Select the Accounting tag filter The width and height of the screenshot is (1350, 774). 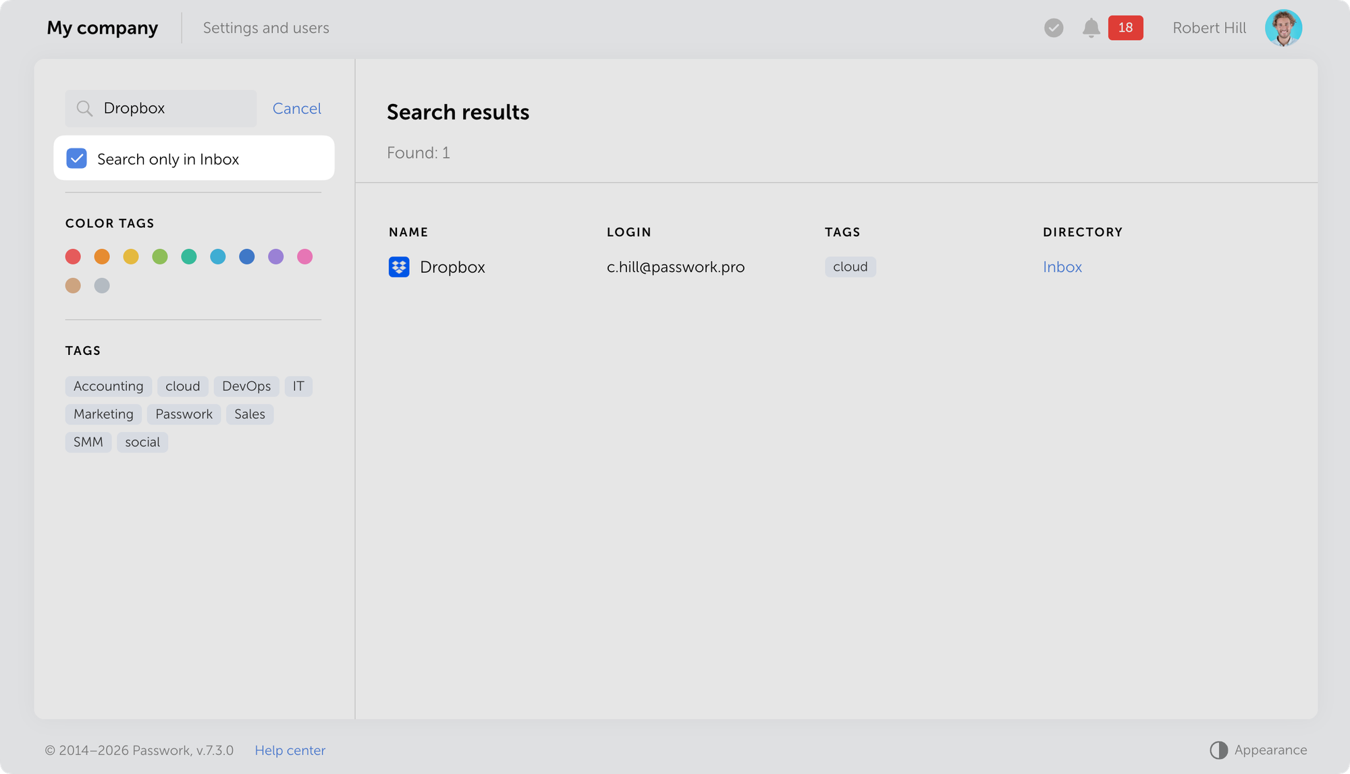point(108,386)
